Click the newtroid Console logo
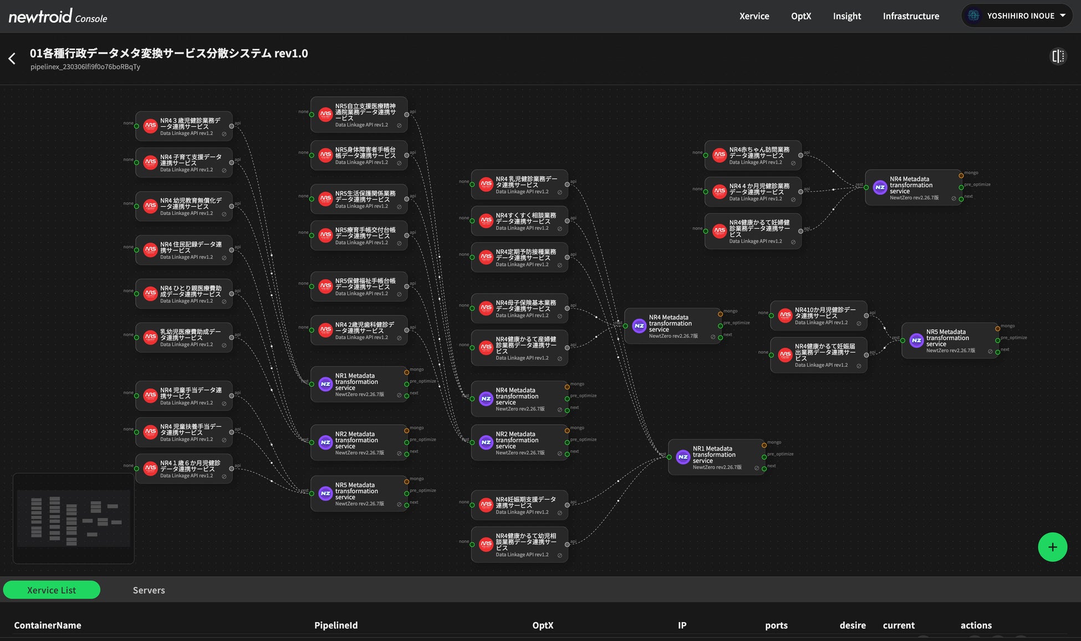The image size is (1081, 641). (58, 17)
